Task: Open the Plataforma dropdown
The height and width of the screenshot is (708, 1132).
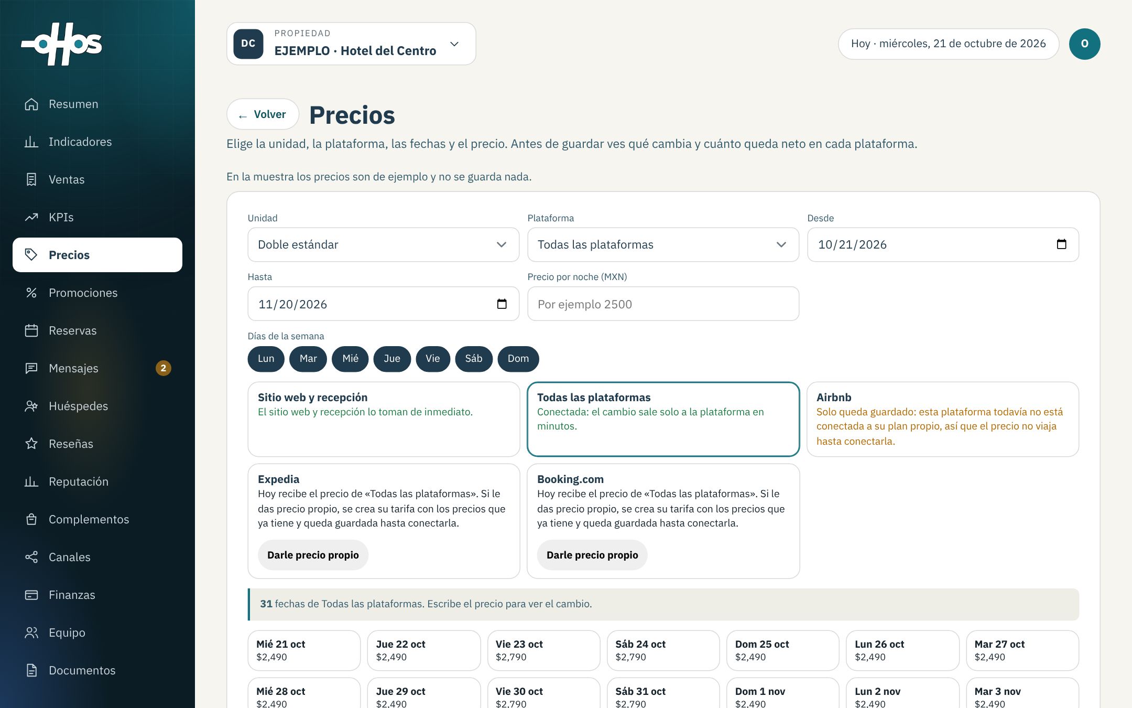Action: (663, 245)
